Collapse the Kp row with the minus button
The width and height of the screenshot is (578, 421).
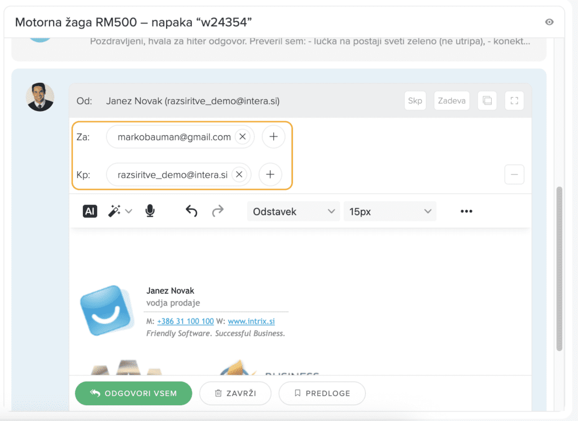click(x=514, y=175)
